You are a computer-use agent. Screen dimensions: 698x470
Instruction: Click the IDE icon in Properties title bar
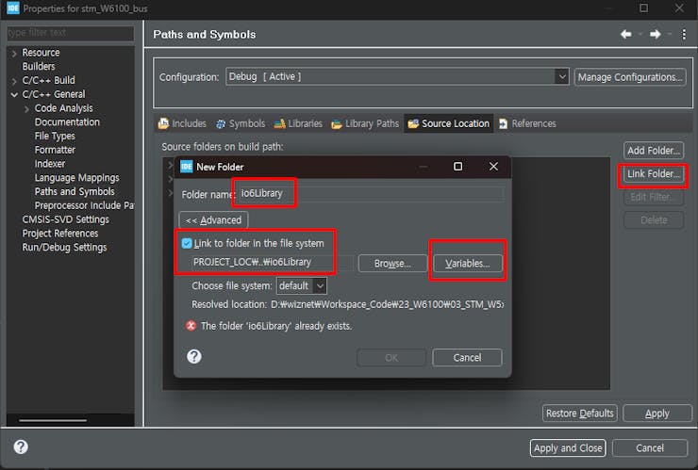tap(13, 8)
